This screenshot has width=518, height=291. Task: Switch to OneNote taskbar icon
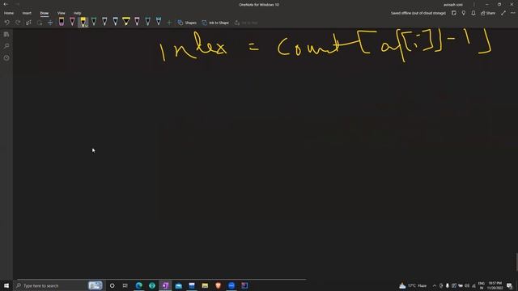(165, 285)
